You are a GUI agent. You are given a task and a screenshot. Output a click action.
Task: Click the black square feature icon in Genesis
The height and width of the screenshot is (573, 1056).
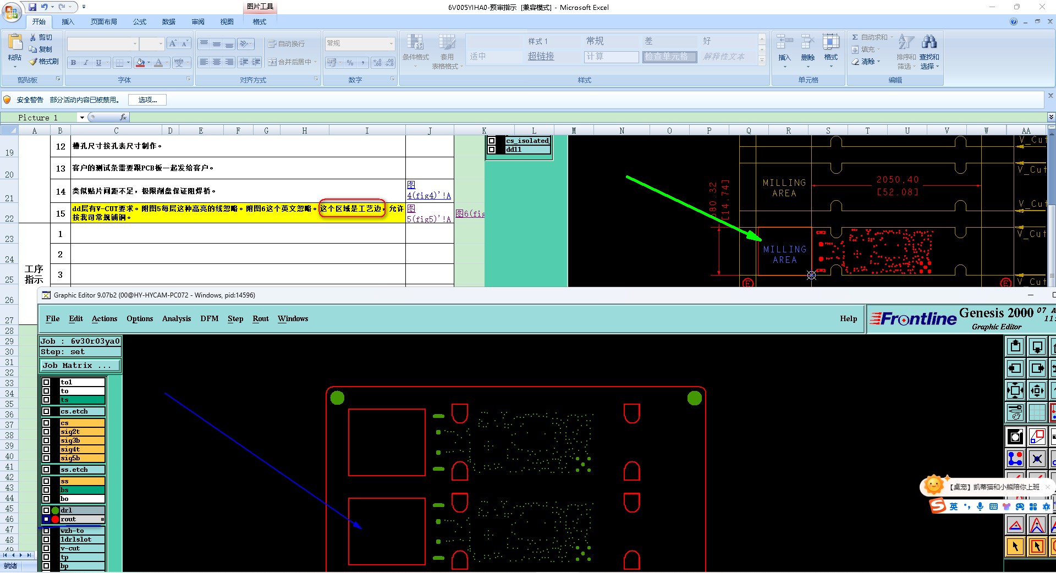coord(1015,437)
